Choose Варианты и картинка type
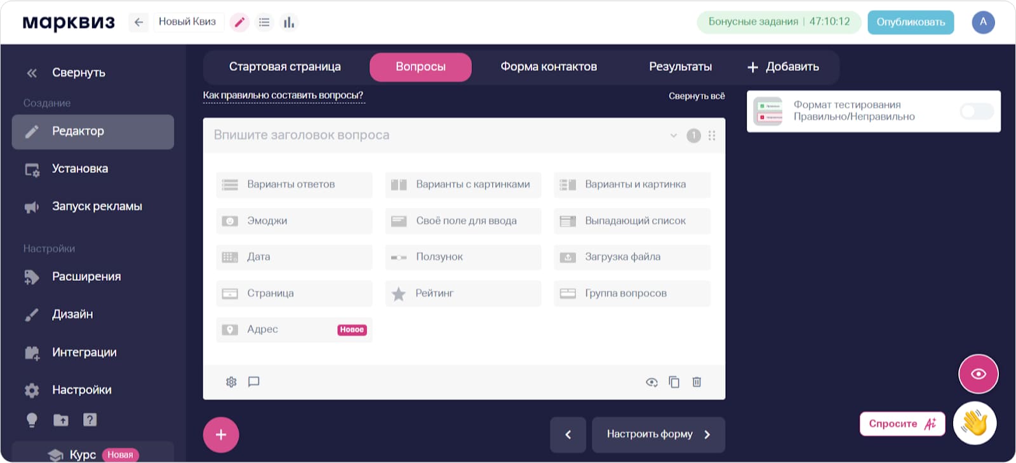 [x=632, y=185]
